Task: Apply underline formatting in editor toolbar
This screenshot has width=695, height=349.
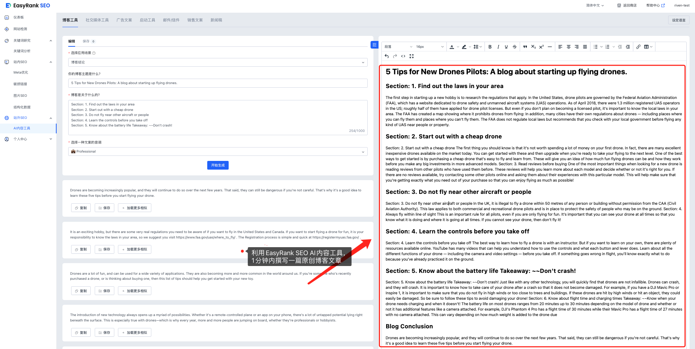Action: coord(506,47)
